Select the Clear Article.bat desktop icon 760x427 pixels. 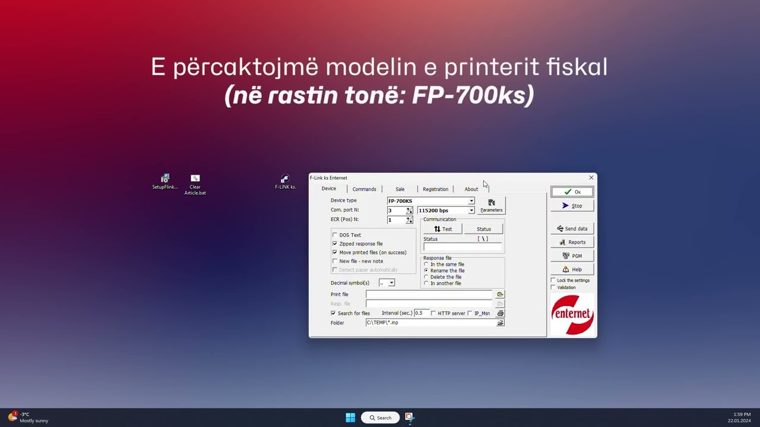195,184
